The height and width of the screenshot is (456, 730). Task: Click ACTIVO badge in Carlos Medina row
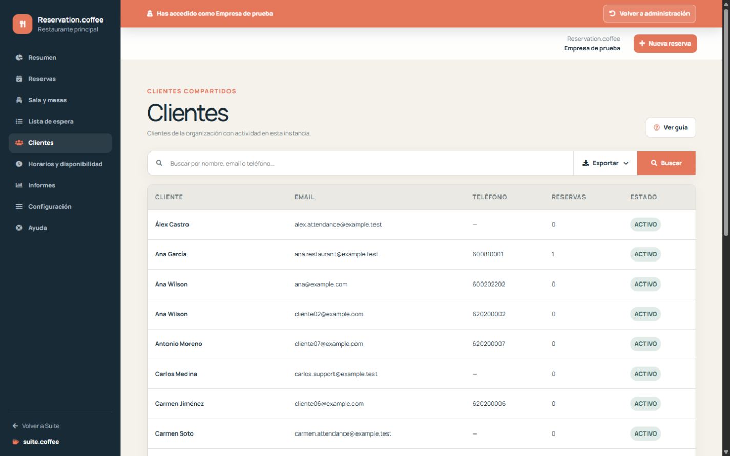(x=645, y=374)
